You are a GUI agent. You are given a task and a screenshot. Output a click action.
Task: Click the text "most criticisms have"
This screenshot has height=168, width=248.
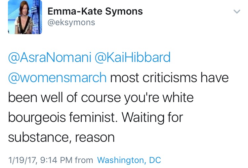tap(169, 78)
